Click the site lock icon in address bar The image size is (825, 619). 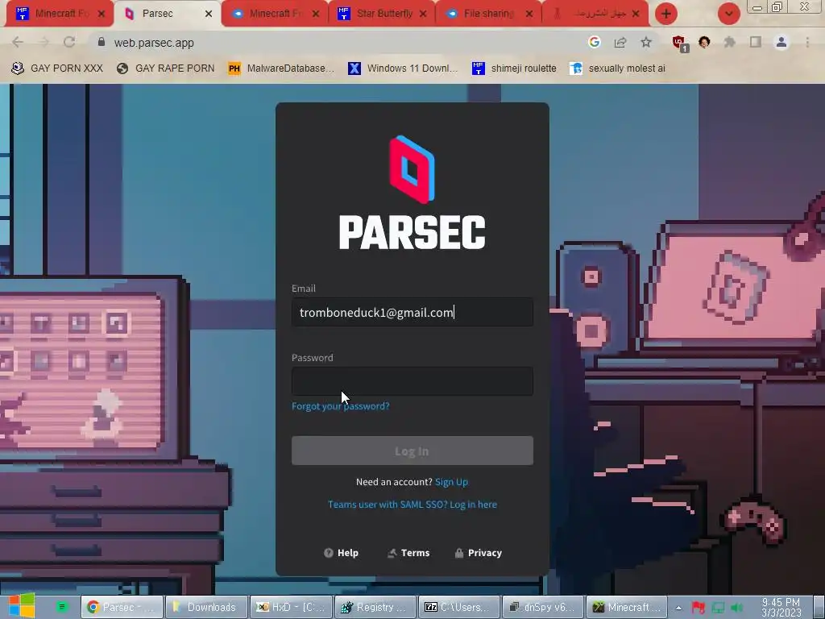tap(101, 42)
